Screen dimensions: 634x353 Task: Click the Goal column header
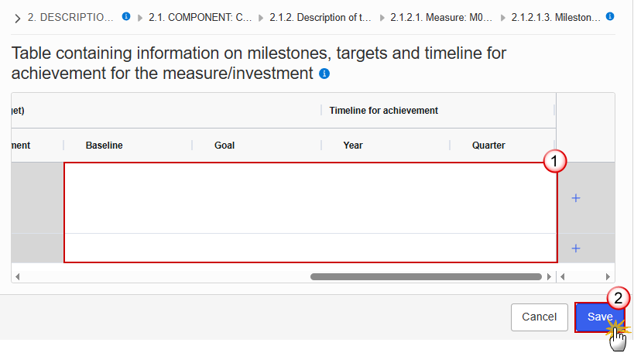tap(224, 145)
